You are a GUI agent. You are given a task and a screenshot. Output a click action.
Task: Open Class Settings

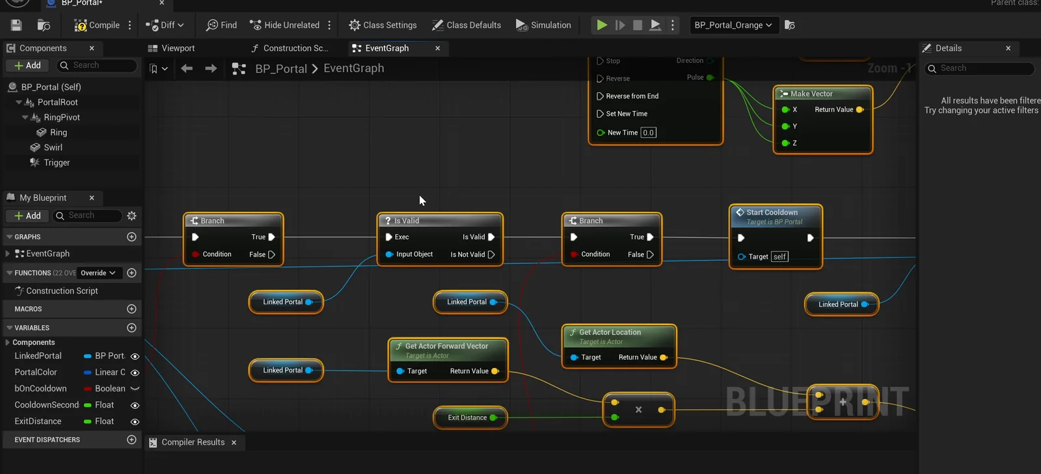click(x=383, y=25)
